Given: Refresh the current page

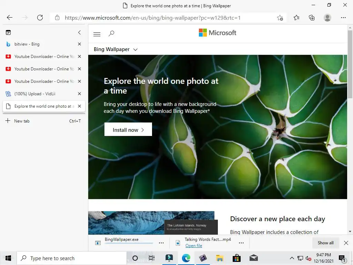Looking at the screenshot, I should click(x=40, y=18).
